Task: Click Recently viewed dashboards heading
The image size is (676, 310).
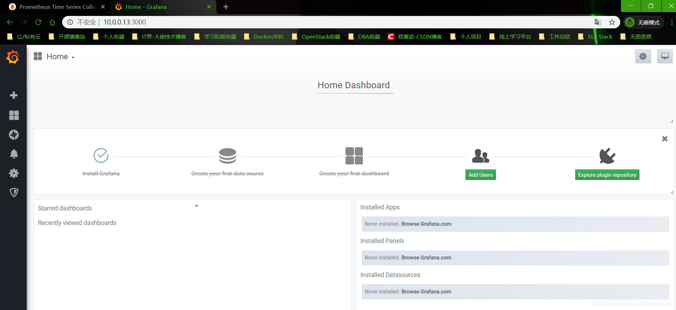Action: coord(77,223)
